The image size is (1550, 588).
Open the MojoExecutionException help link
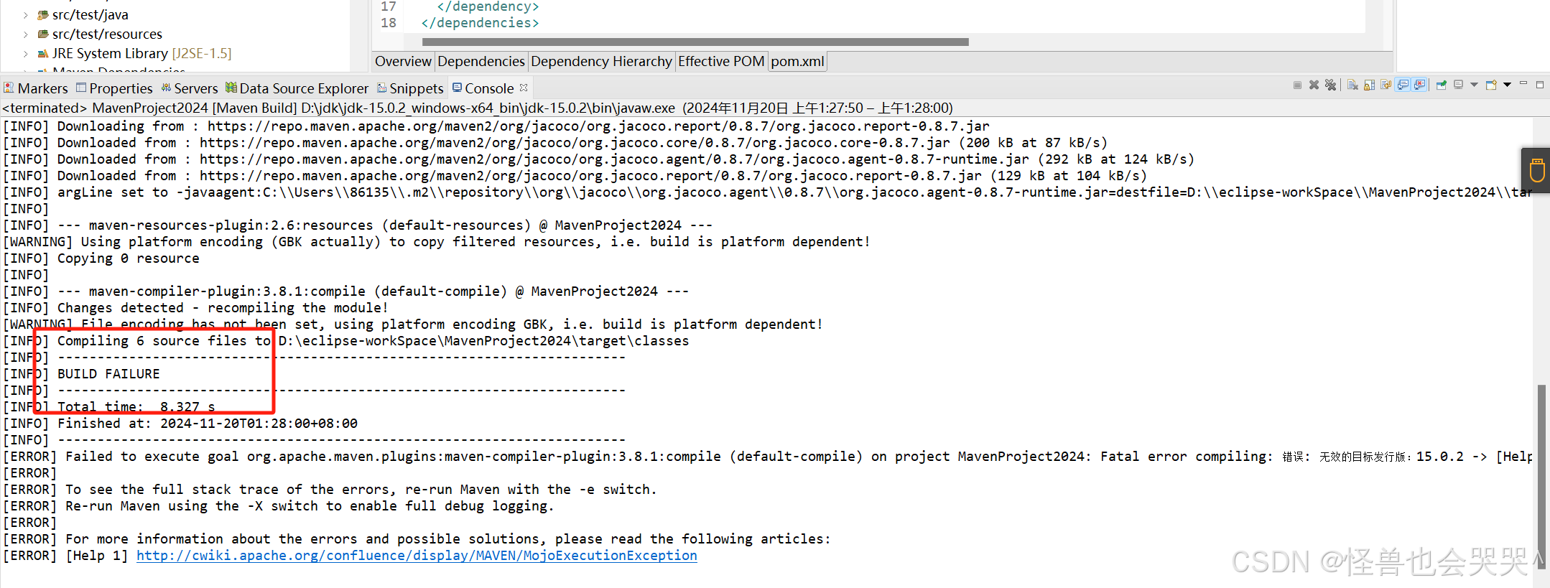[x=417, y=555]
